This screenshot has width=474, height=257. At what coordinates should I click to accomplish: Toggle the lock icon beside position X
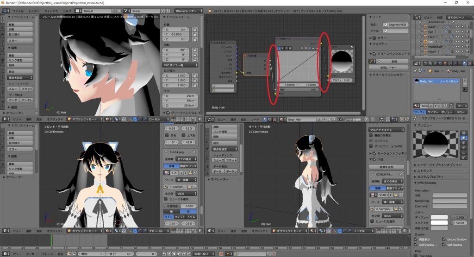[195, 30]
